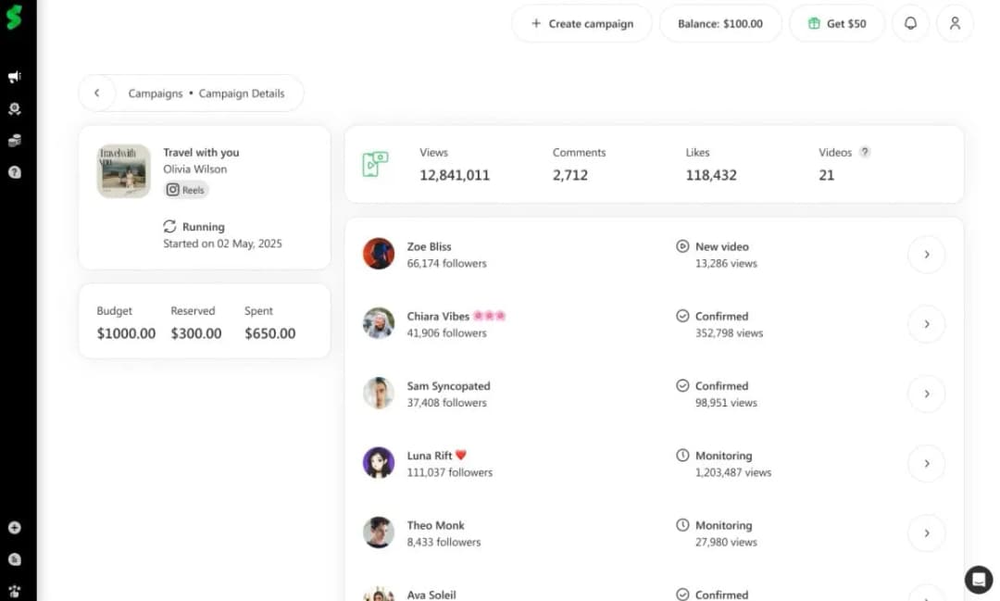The image size is (1000, 601).
Task: Click the green S logo in sidebar
Action: pyautogui.click(x=14, y=18)
